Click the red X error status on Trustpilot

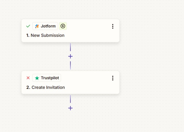tap(28, 78)
